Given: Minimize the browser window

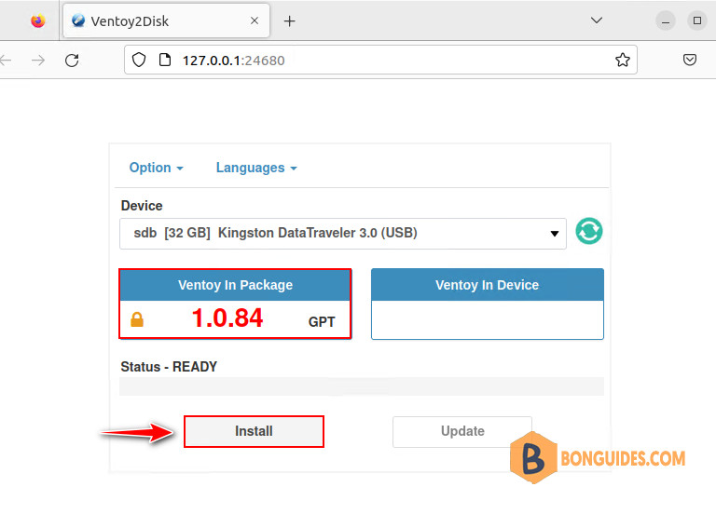Looking at the screenshot, I should coord(666,21).
